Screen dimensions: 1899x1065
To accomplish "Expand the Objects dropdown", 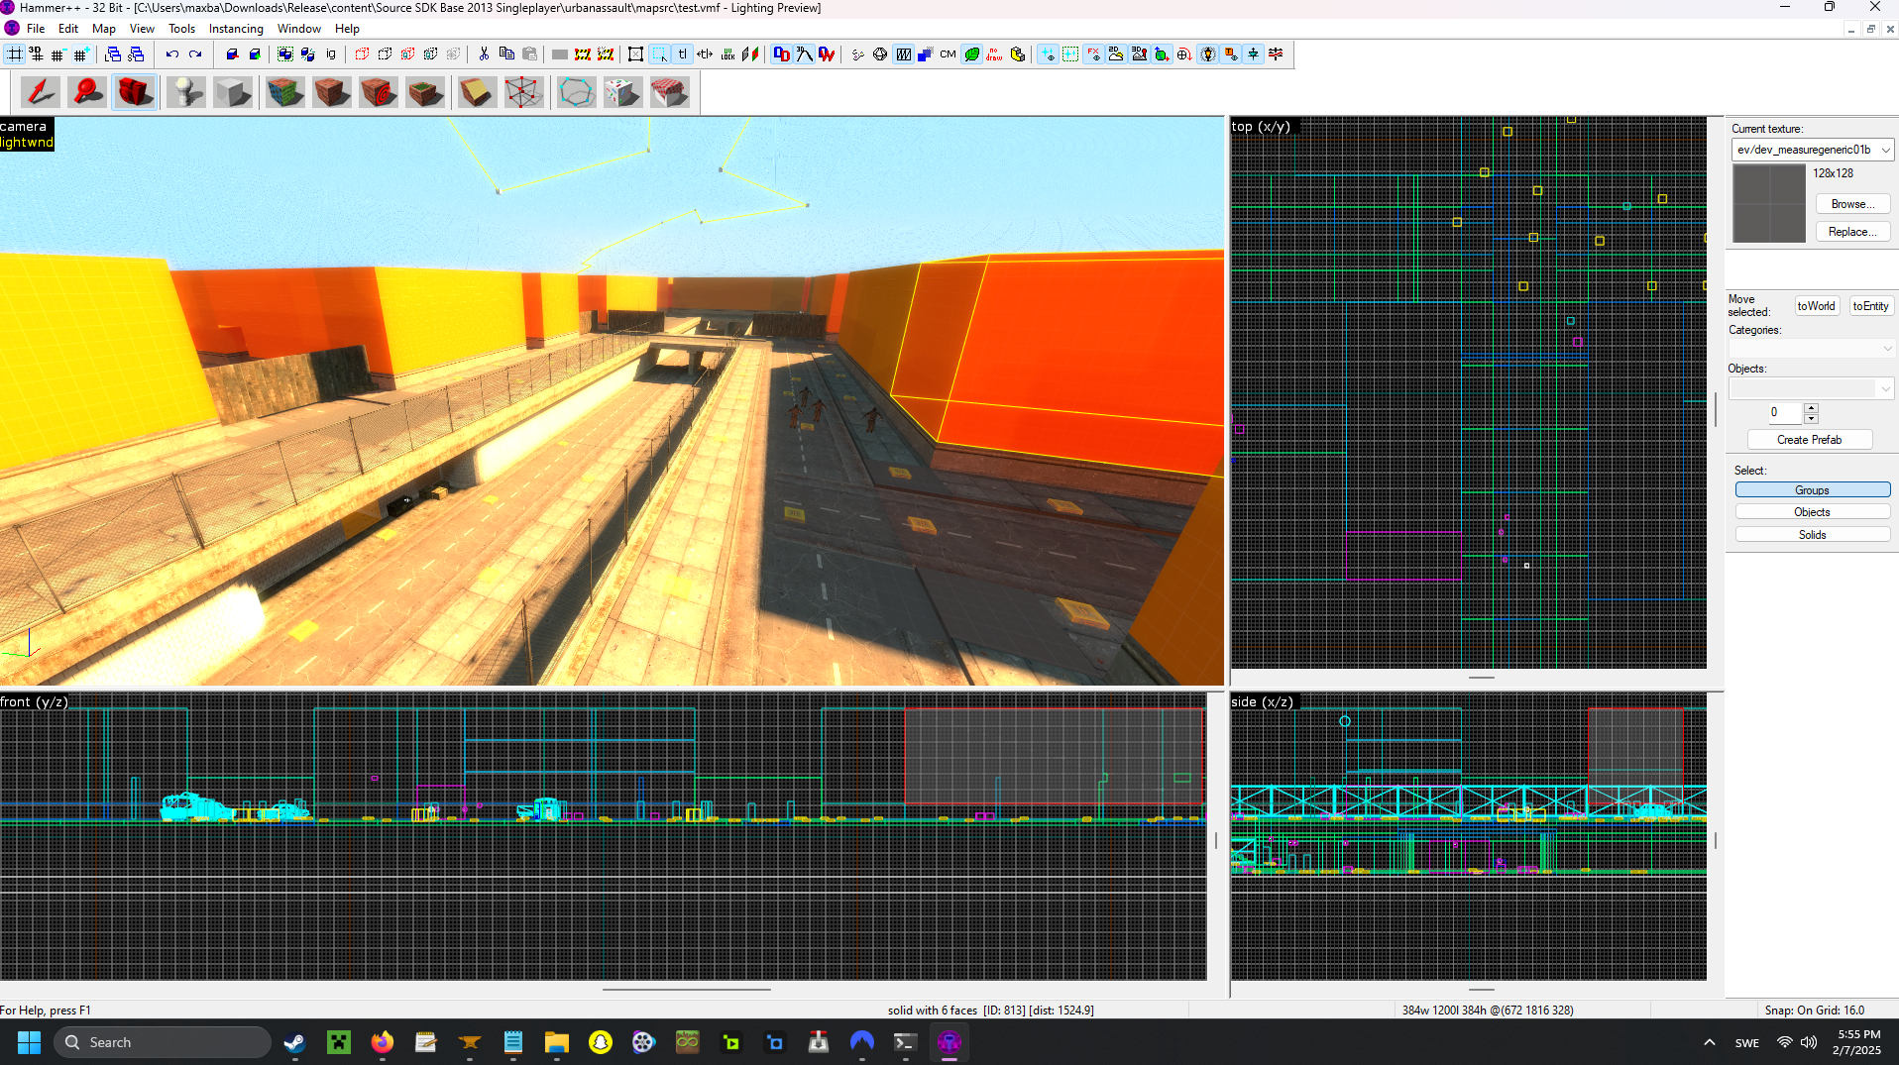I will point(1812,388).
